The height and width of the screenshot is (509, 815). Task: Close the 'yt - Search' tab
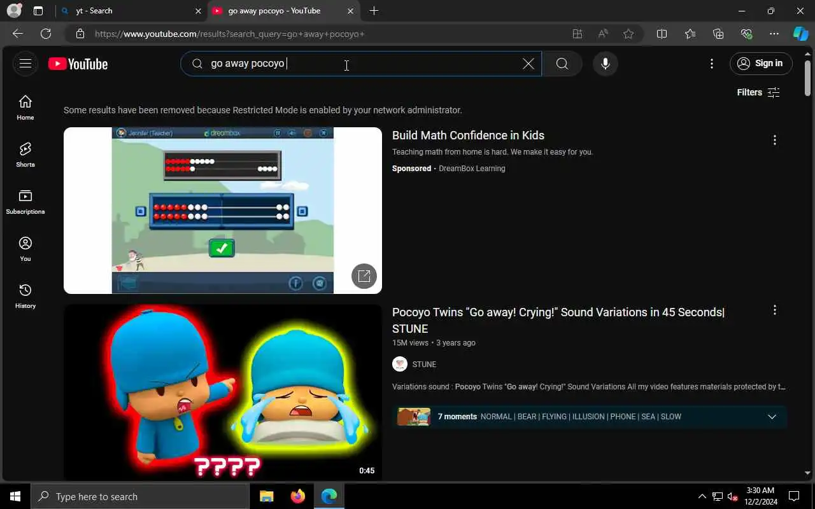pyautogui.click(x=198, y=11)
